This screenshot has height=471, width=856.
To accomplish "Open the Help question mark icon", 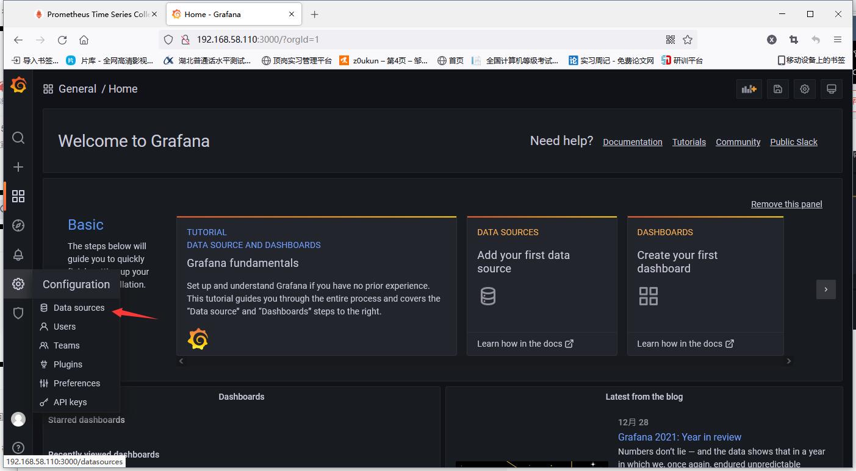I will [18, 448].
